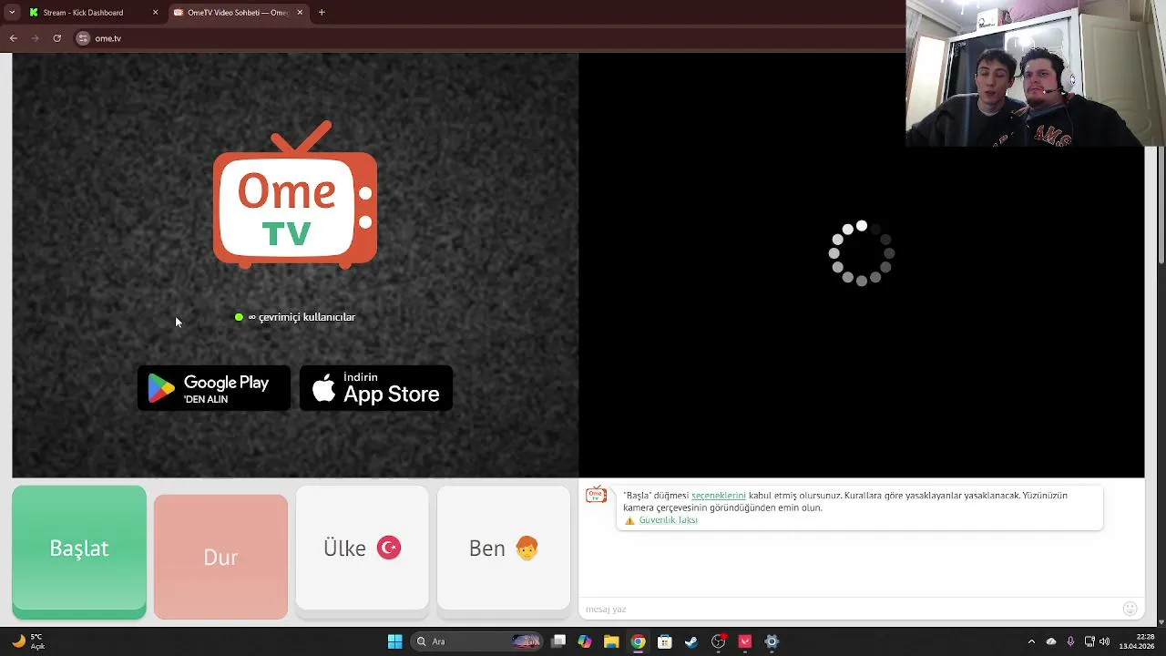
Task: Switch to OmeTV Video Sohbeti tab
Action: [237, 13]
